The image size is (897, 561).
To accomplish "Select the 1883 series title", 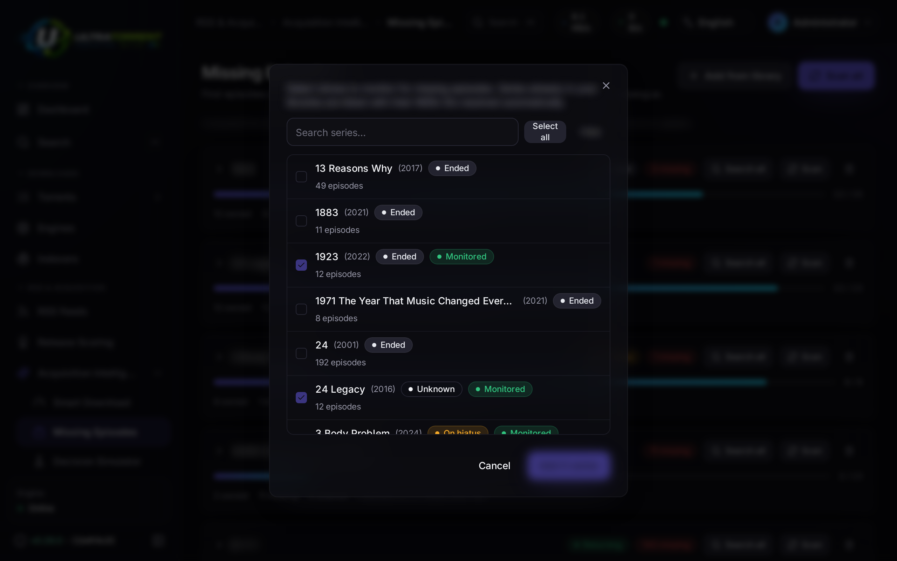I will [327, 212].
